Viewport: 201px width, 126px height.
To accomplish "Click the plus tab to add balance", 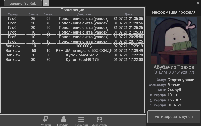I will click(46, 3).
